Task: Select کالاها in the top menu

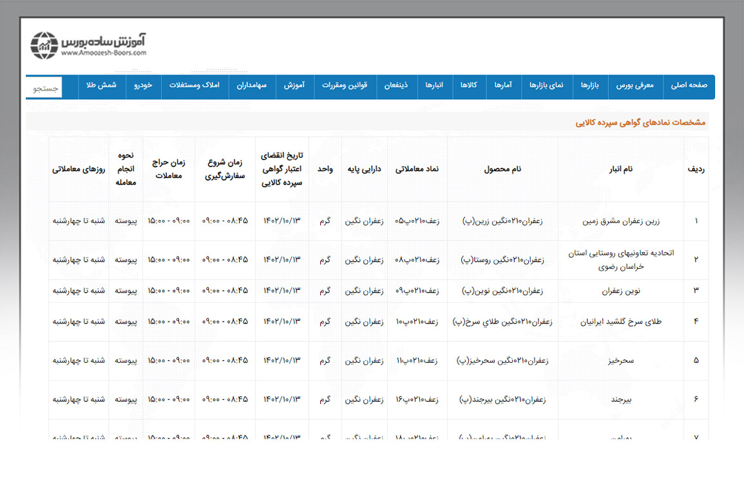Action: coord(468,86)
